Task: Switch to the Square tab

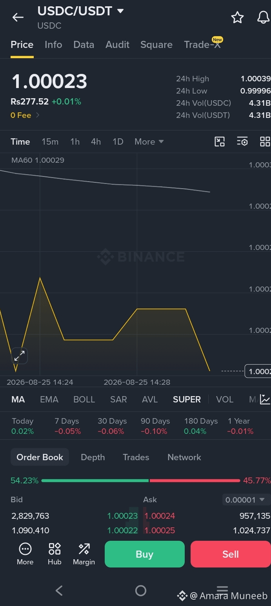Action: click(x=156, y=45)
